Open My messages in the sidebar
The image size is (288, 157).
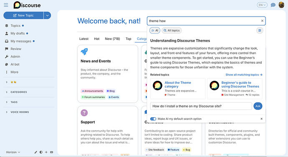click(21, 41)
